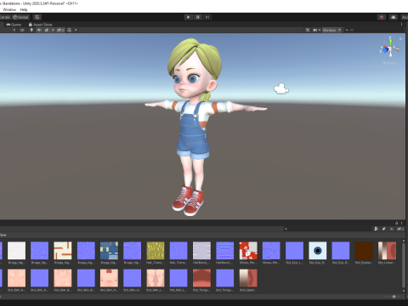Toggle the Persp projection label
This screenshot has width=408, height=306.
pos(390,63)
